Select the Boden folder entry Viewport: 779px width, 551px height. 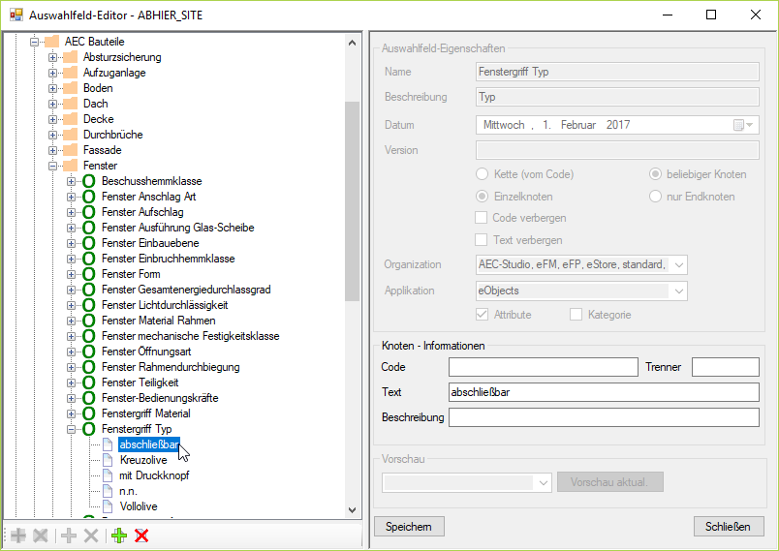[x=98, y=88]
